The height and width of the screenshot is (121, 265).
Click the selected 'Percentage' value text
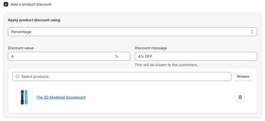pos(21,32)
